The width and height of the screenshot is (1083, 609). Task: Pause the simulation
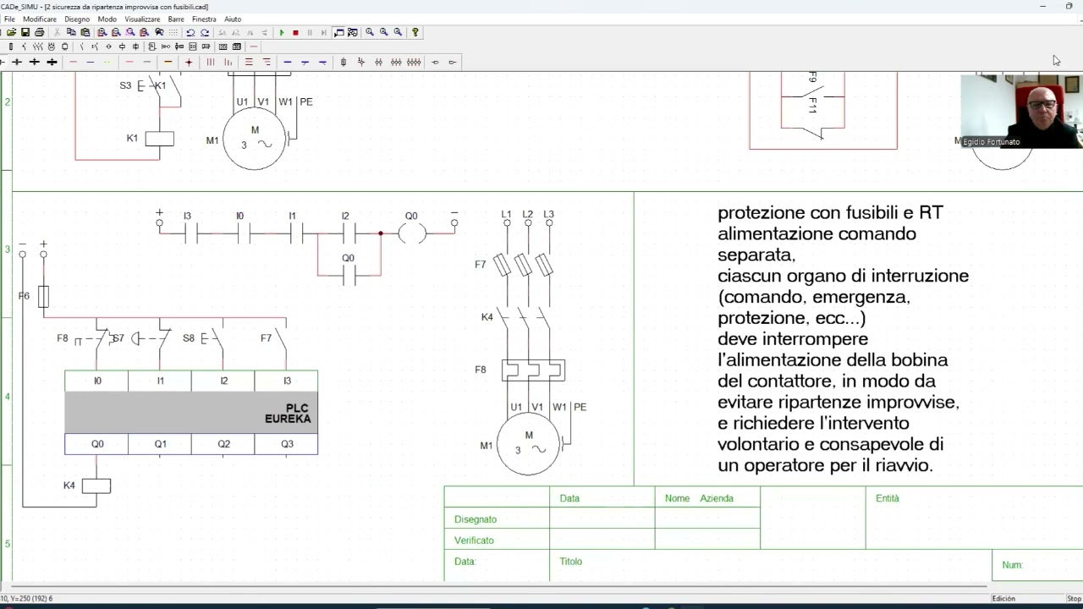310,32
